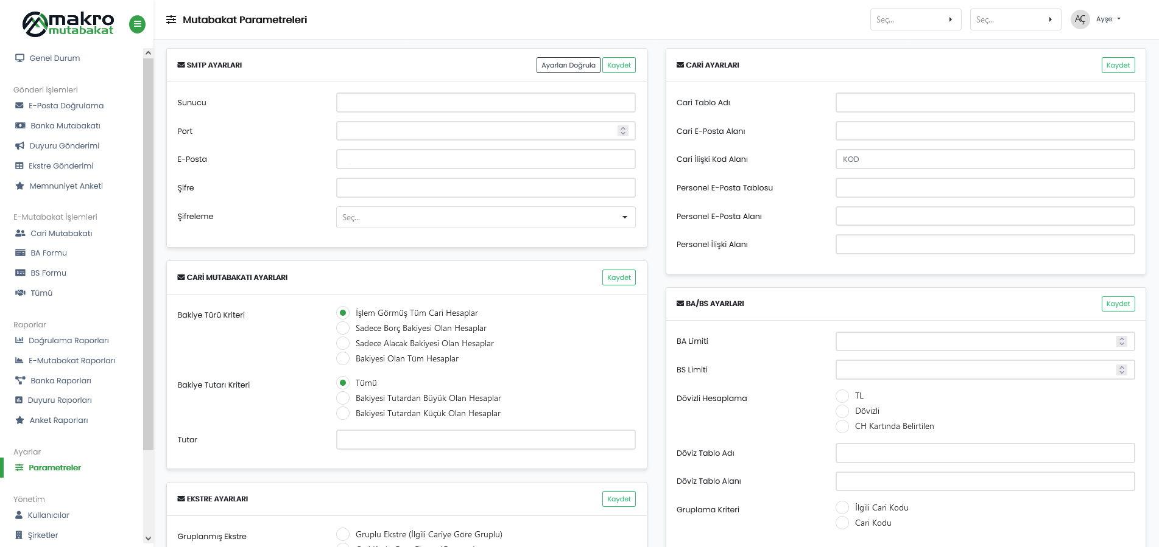Select Bakiyesi Tutardan Büyük Olan Hesaplar
Screen dimensions: 1159x547
pyautogui.click(x=343, y=399)
